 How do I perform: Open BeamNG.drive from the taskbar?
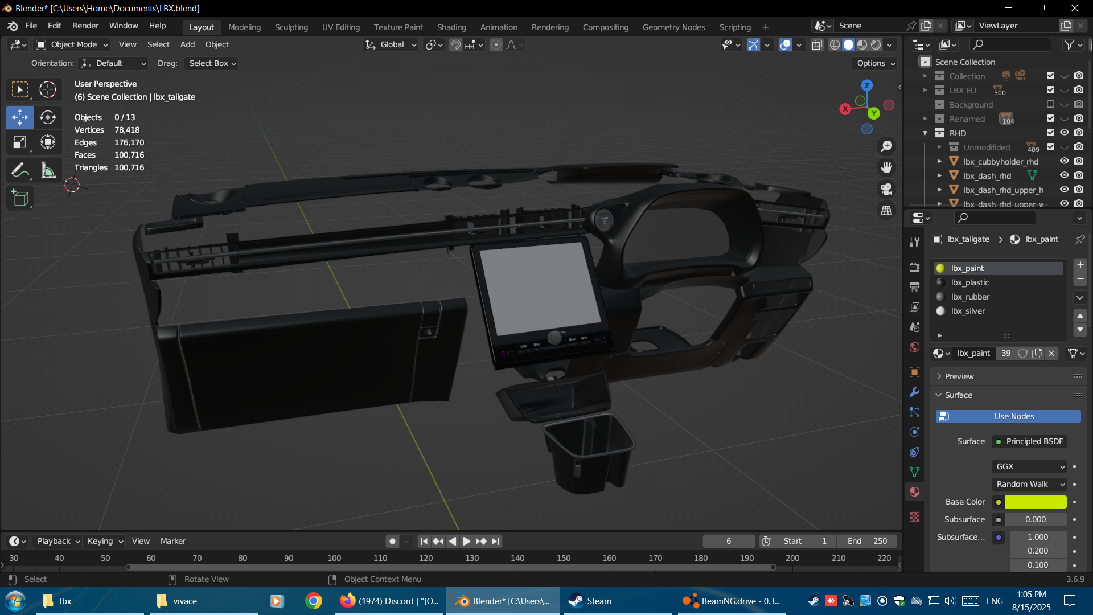tap(732, 601)
